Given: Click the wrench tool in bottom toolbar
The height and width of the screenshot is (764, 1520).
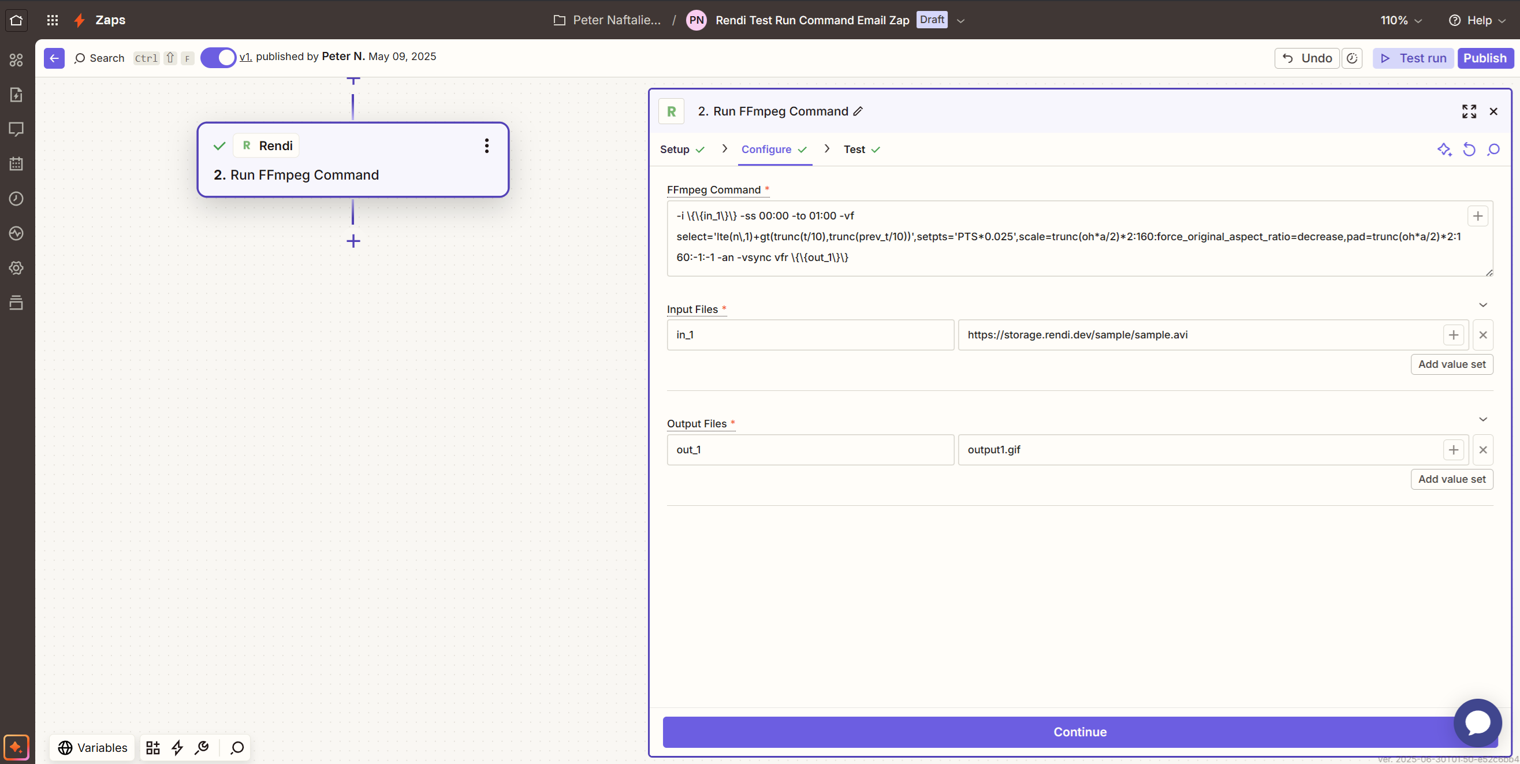Looking at the screenshot, I should 202,748.
